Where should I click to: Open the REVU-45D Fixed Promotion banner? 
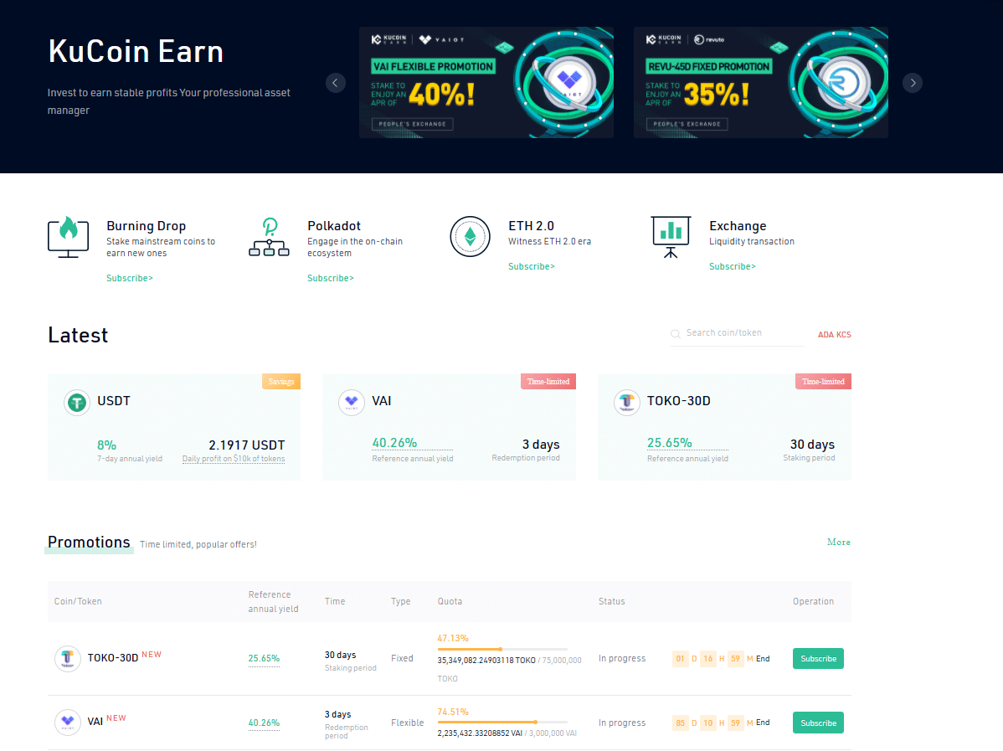tap(760, 82)
